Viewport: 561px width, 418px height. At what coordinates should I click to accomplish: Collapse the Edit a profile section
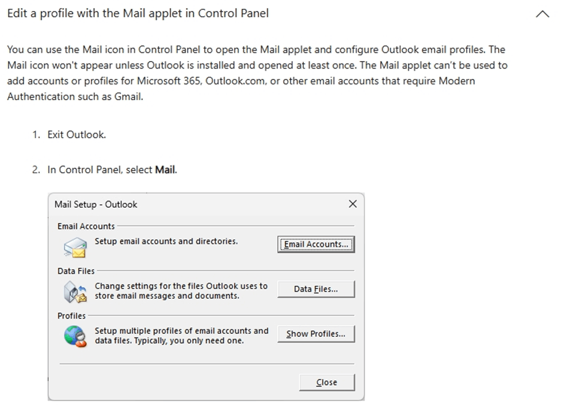point(541,13)
